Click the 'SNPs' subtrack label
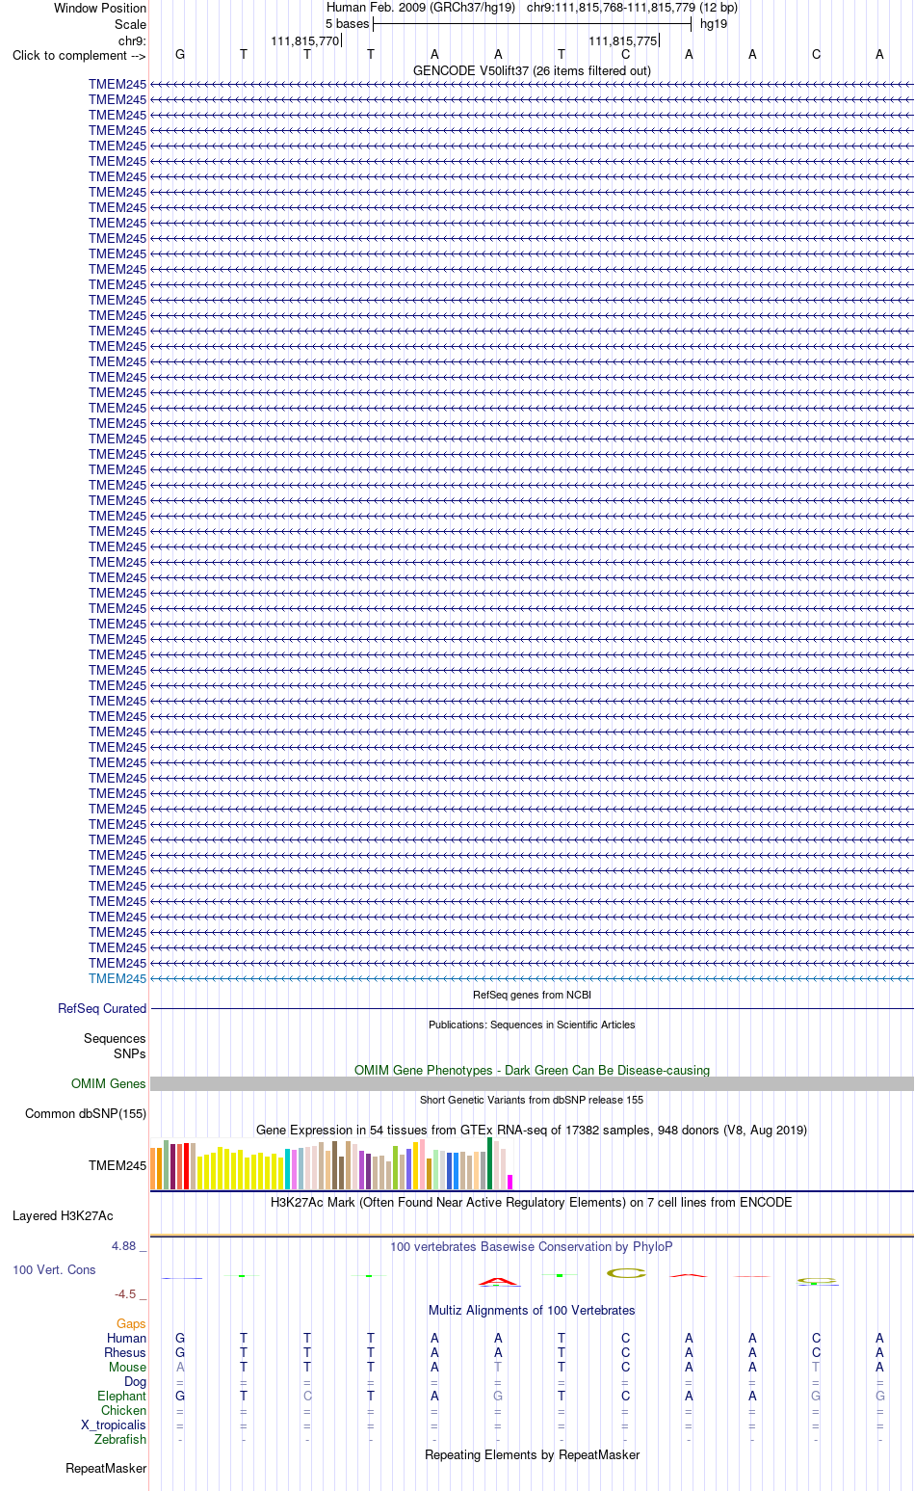The width and height of the screenshot is (915, 1491). point(130,1053)
